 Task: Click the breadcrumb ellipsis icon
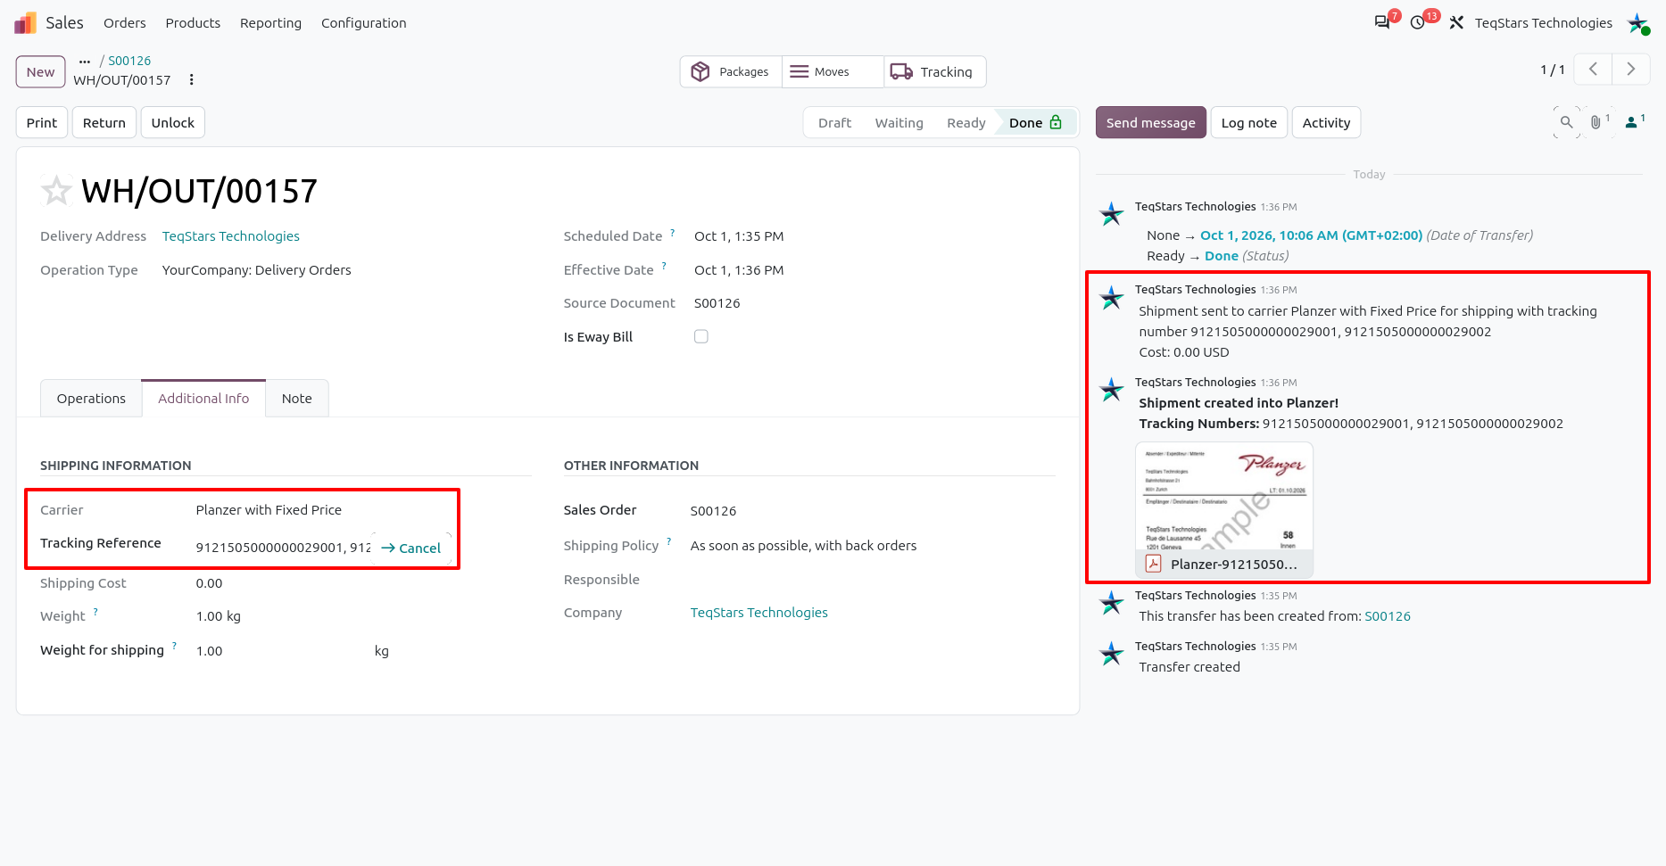click(x=85, y=62)
